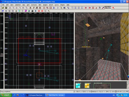Rotate selection around the Z axis
The width and height of the screenshot is (129, 97).
point(26,8)
